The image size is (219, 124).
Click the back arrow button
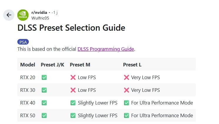tap(9, 15)
